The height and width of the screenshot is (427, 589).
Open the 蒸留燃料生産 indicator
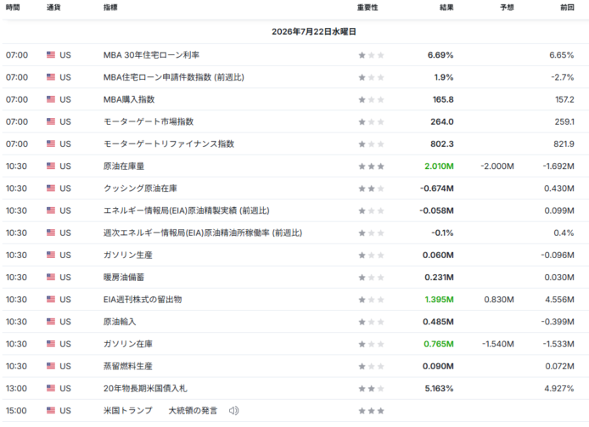[127, 366]
